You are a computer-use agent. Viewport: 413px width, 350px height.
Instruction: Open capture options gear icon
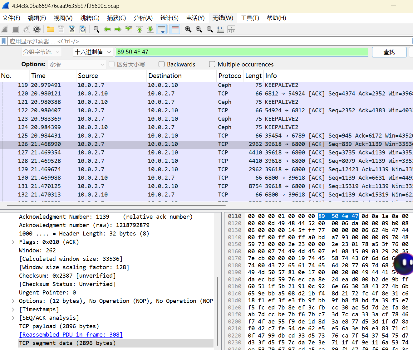pyautogui.click(x=37, y=29)
